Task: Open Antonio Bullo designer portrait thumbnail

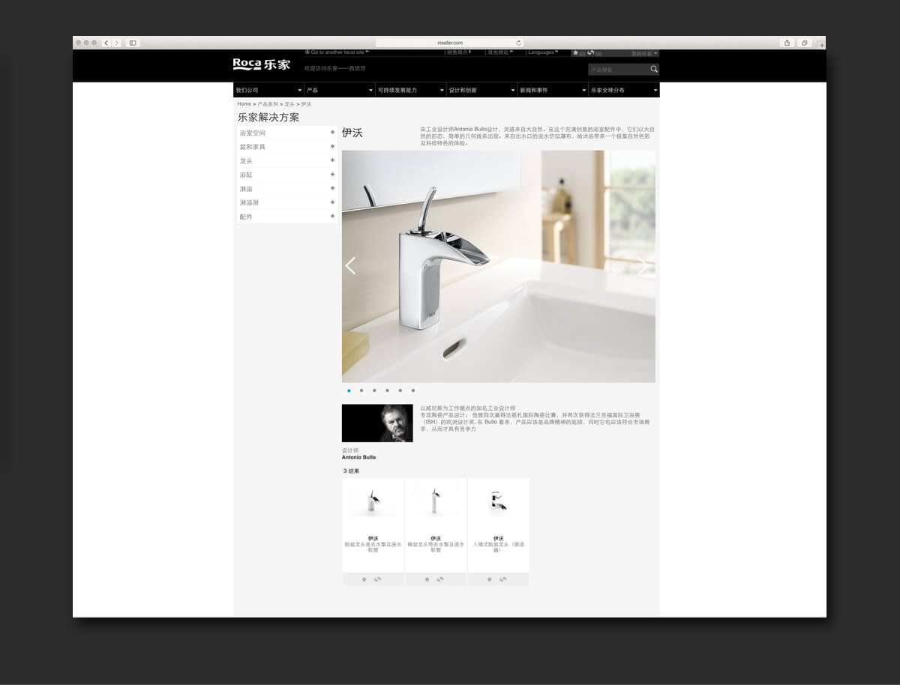Action: tap(377, 423)
